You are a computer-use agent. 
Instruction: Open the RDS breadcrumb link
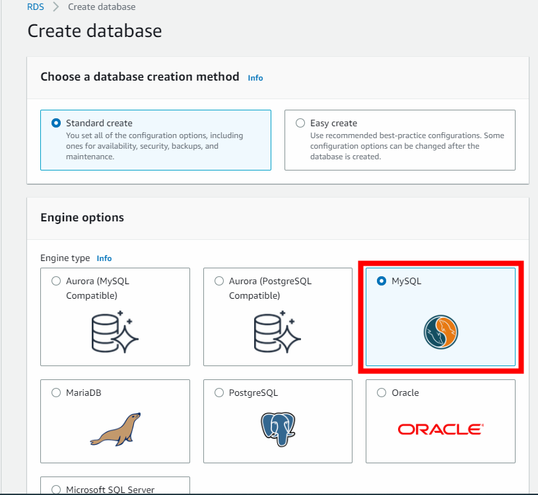click(35, 7)
